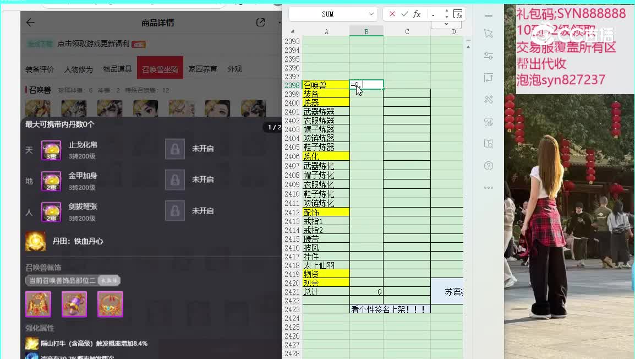Collapse the side panel with minus icon

tap(489, 16)
